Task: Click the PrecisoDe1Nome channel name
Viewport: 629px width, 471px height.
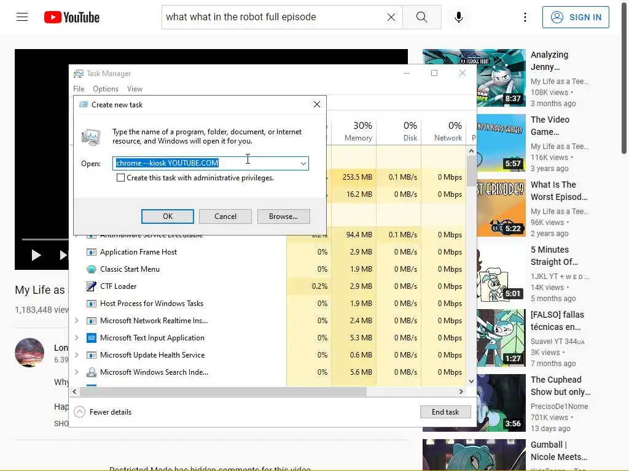Action: pyautogui.click(x=559, y=406)
